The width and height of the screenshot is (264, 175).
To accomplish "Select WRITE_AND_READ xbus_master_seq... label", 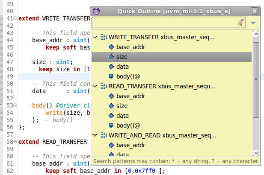I will (162, 135).
